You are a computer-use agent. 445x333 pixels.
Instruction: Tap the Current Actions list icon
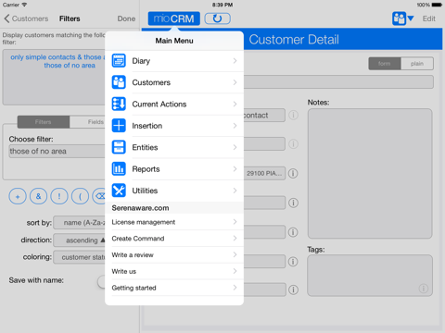pyautogui.click(x=119, y=104)
